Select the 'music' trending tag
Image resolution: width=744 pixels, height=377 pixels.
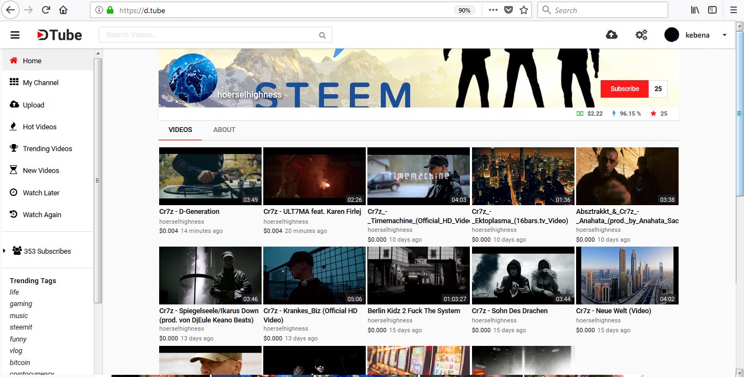(19, 315)
